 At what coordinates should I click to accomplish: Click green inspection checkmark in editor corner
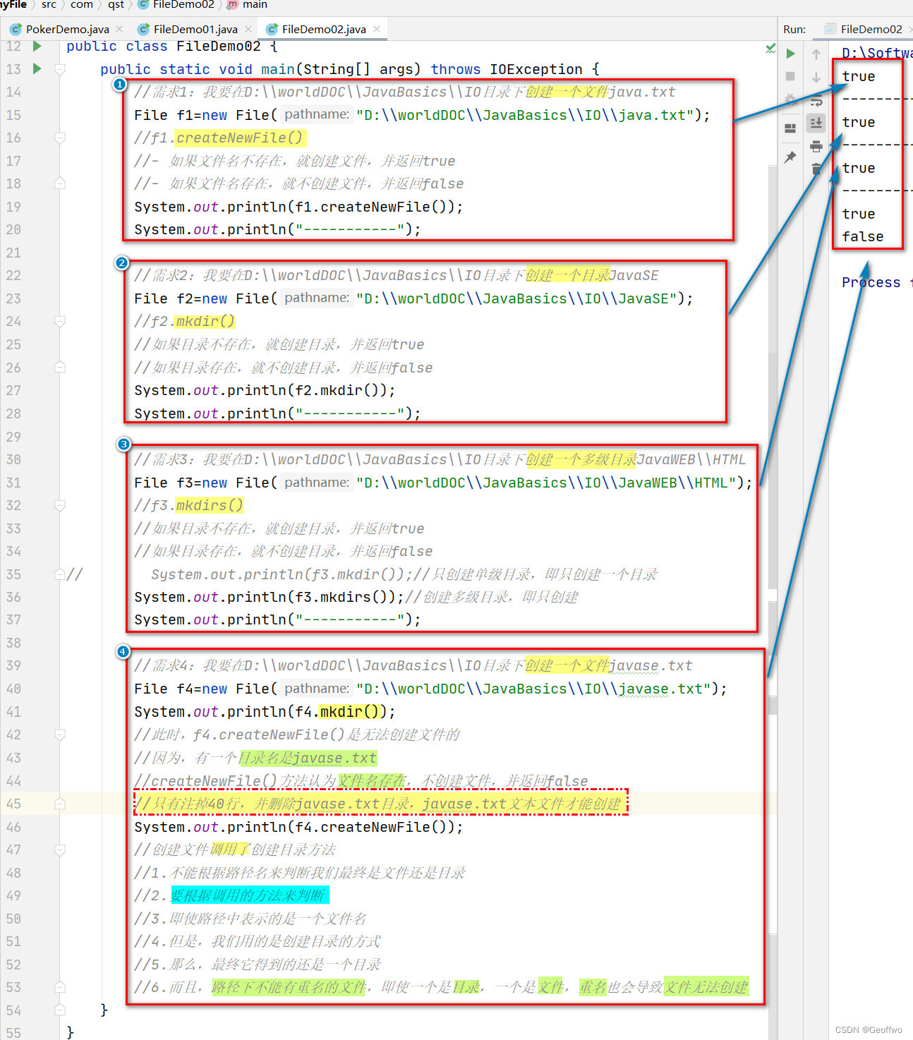[770, 49]
